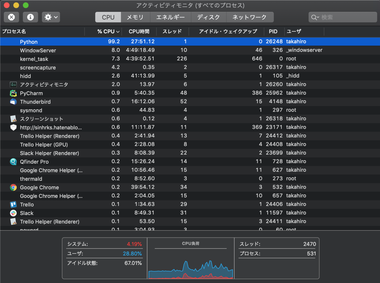This screenshot has width=380, height=283.
Task: Click the Qfinder Pro app icon
Action: [x=13, y=162]
